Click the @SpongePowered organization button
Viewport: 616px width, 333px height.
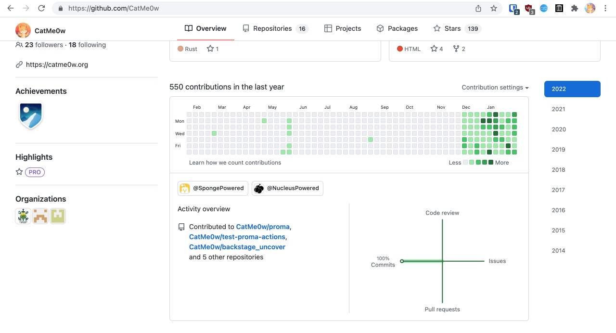(x=213, y=188)
